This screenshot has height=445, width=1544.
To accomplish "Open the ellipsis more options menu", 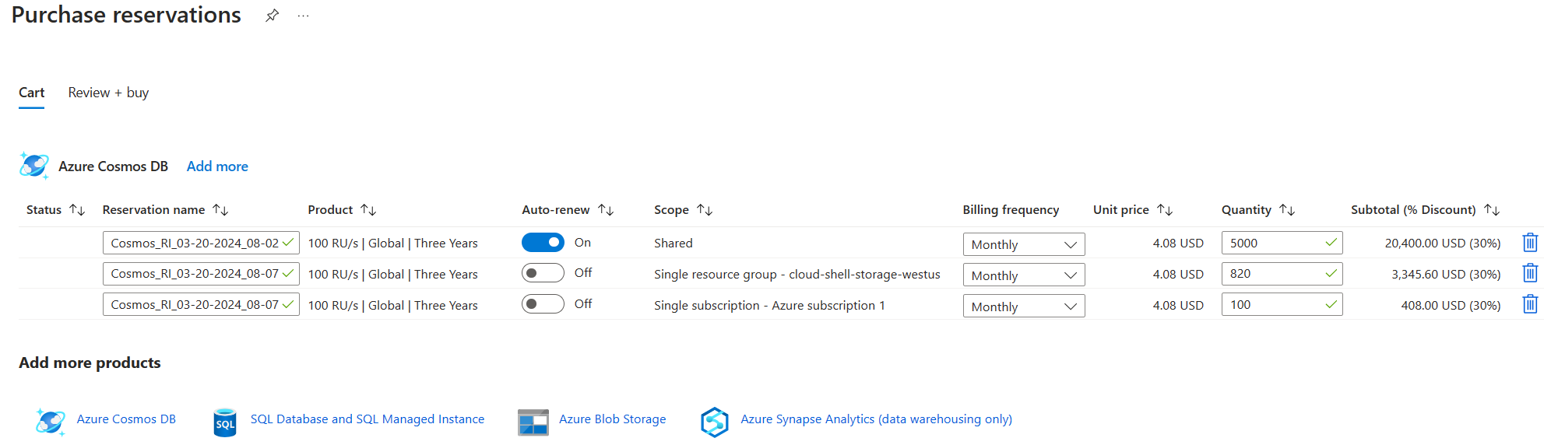I will point(303,16).
